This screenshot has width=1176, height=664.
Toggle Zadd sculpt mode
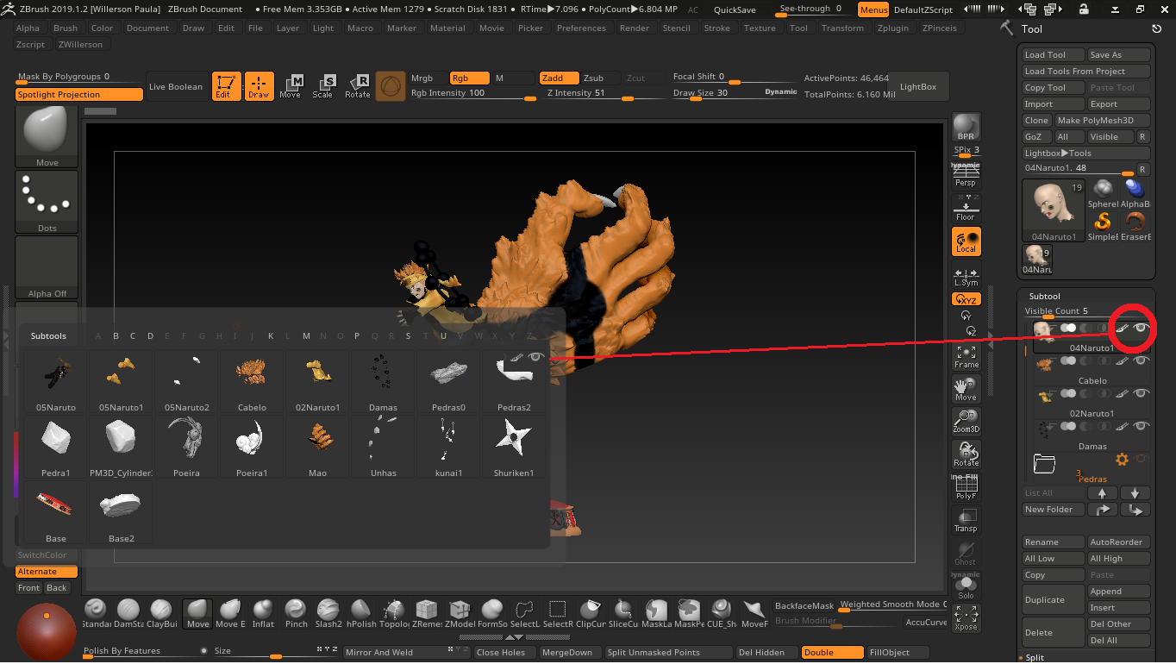[x=559, y=78]
